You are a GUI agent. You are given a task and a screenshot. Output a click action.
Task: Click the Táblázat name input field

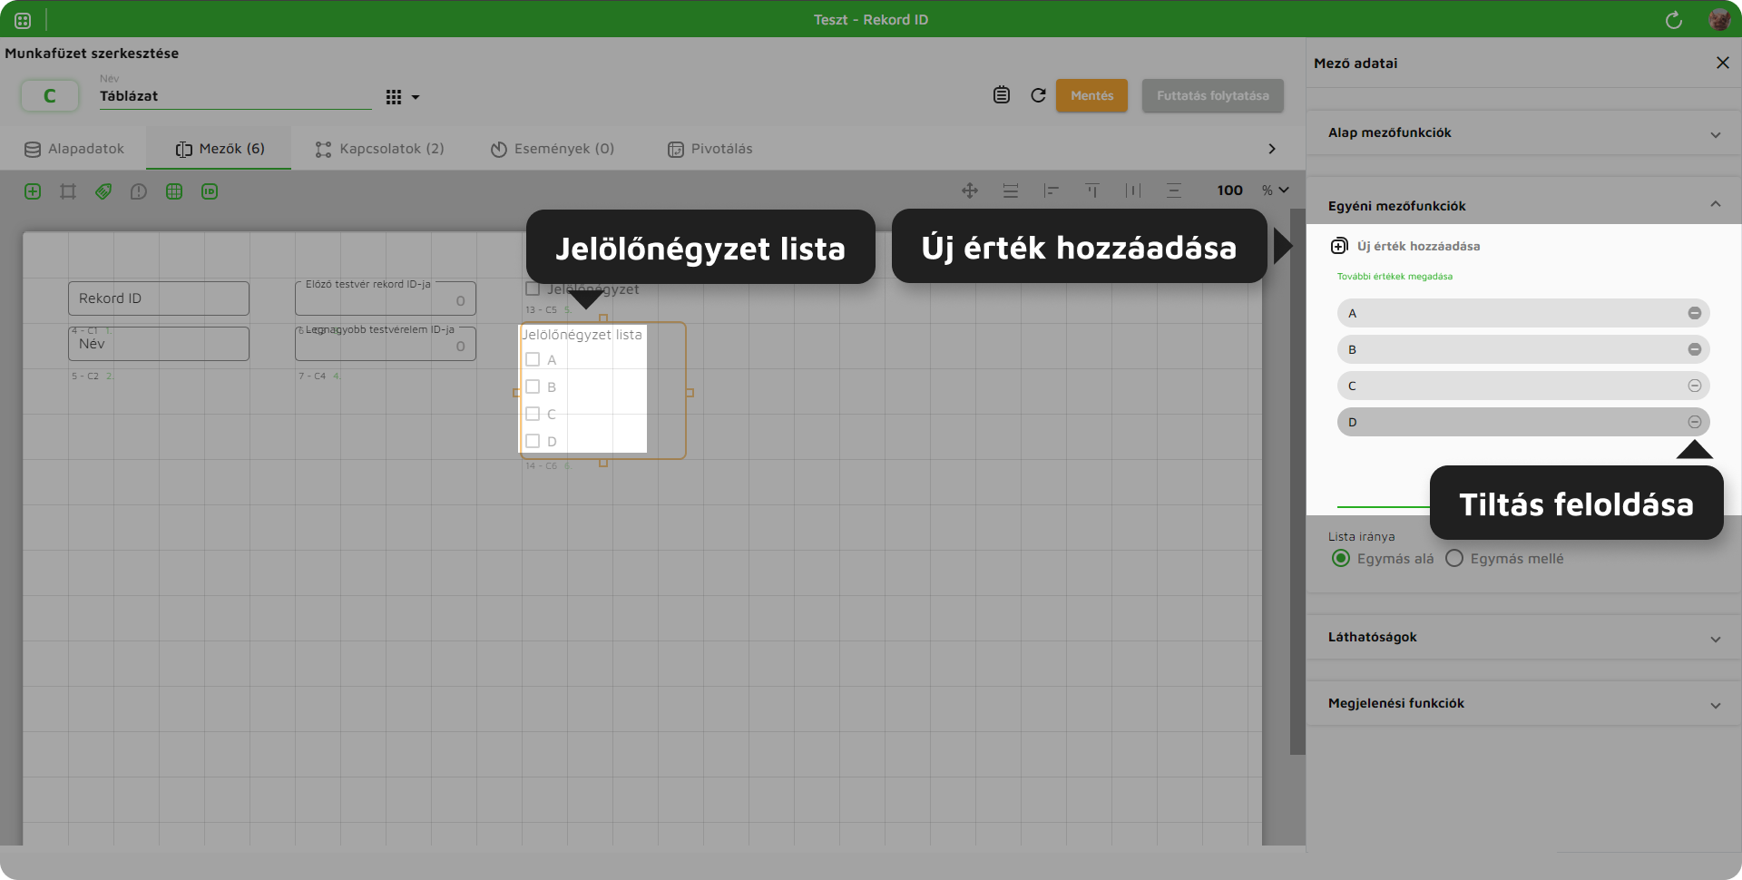pyautogui.click(x=236, y=96)
